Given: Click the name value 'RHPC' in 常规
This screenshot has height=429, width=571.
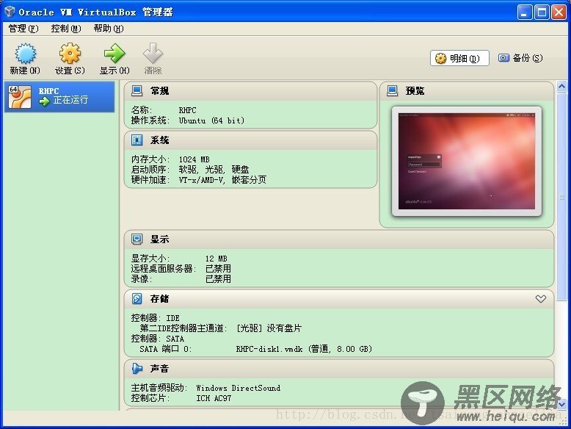Looking at the screenshot, I should 188,110.
